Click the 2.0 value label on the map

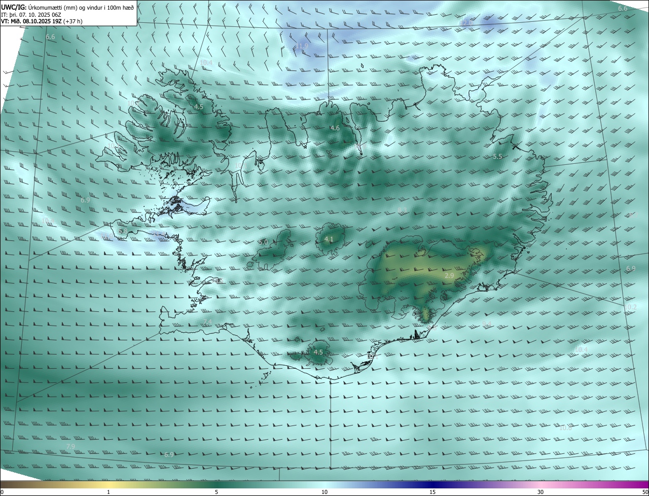[x=467, y=23]
